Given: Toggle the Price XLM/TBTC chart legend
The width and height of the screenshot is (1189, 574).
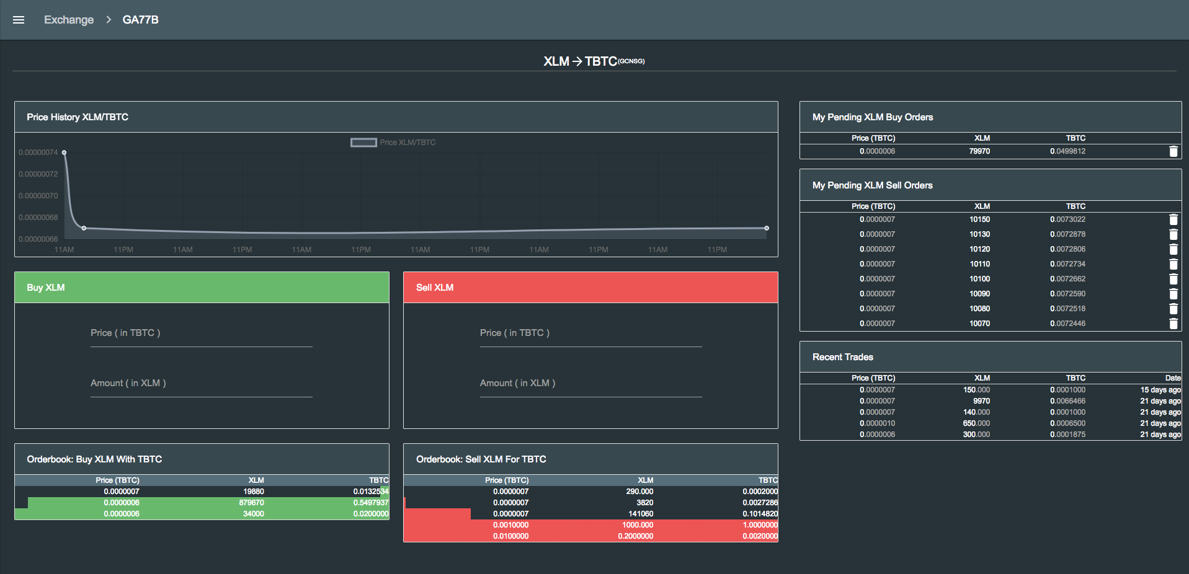Looking at the screenshot, I should [393, 143].
